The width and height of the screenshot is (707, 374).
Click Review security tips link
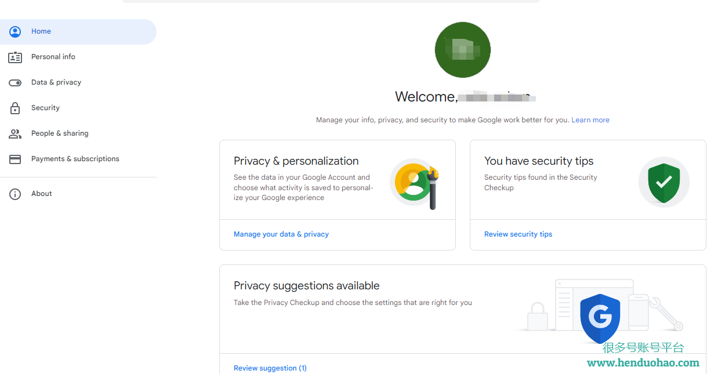(x=518, y=234)
